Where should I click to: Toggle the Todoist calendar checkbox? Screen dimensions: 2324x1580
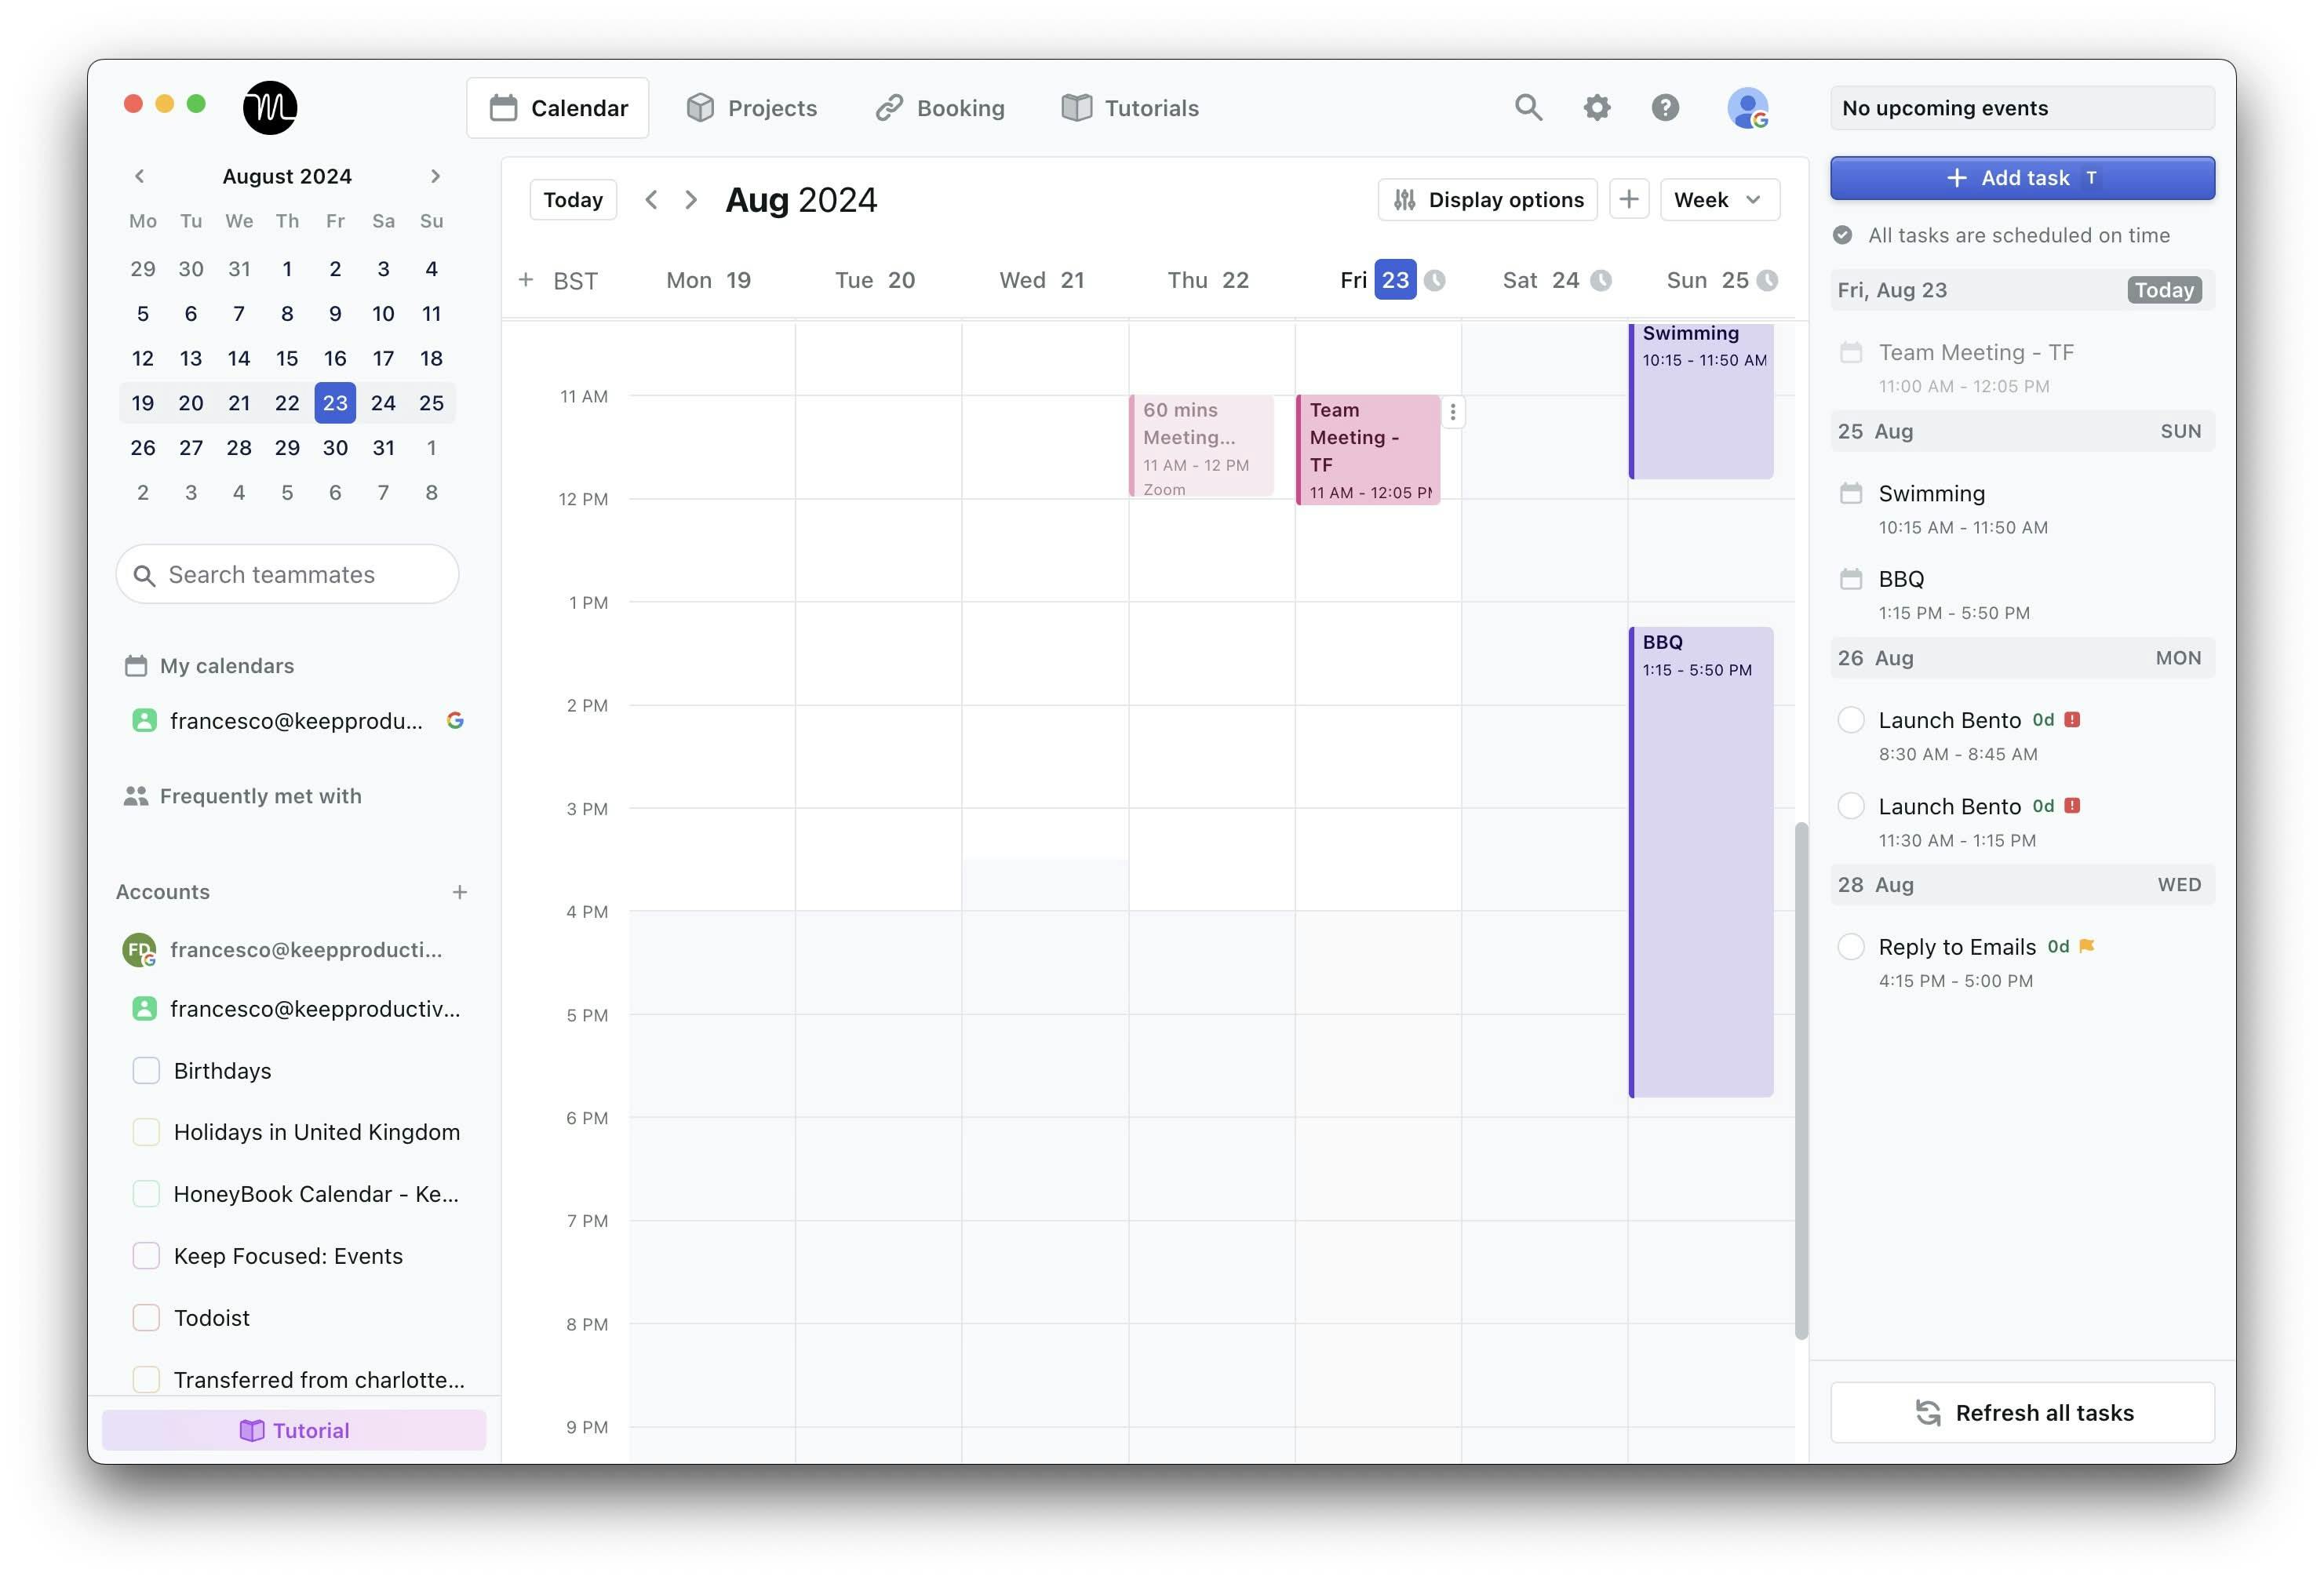(146, 1317)
